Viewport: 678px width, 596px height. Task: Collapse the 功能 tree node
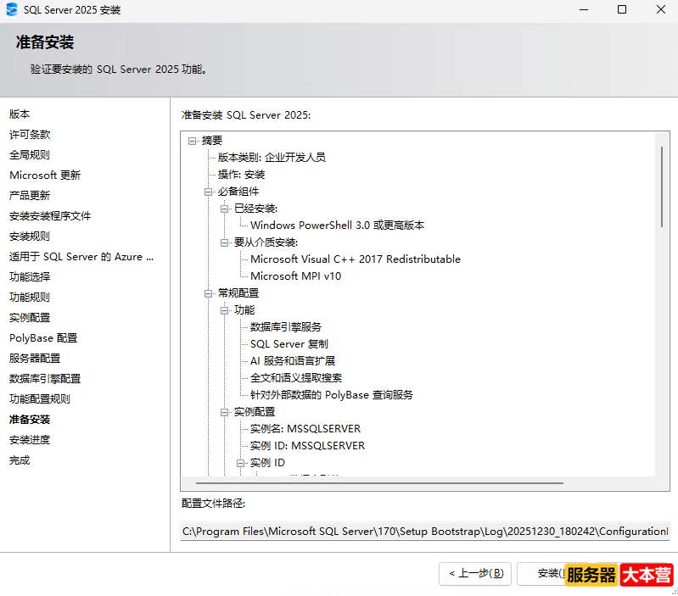click(224, 310)
